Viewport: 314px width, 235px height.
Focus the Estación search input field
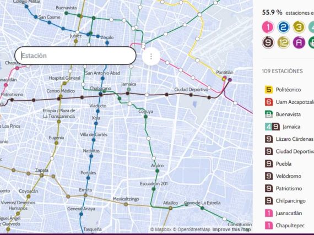point(75,56)
